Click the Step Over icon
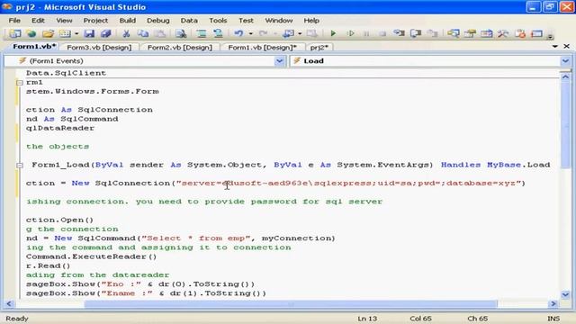 click(x=416, y=34)
